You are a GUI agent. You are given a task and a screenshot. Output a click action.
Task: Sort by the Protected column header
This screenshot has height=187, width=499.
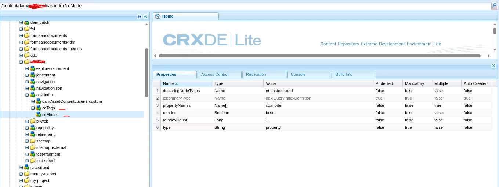[x=388, y=83]
